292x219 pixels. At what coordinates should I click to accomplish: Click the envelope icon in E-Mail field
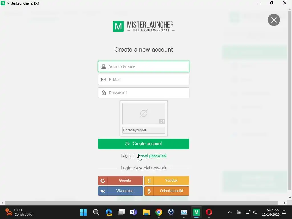(104, 80)
